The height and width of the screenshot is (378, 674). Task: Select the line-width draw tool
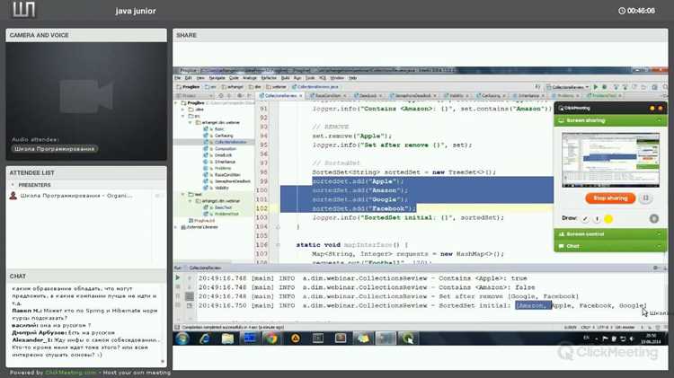click(597, 219)
